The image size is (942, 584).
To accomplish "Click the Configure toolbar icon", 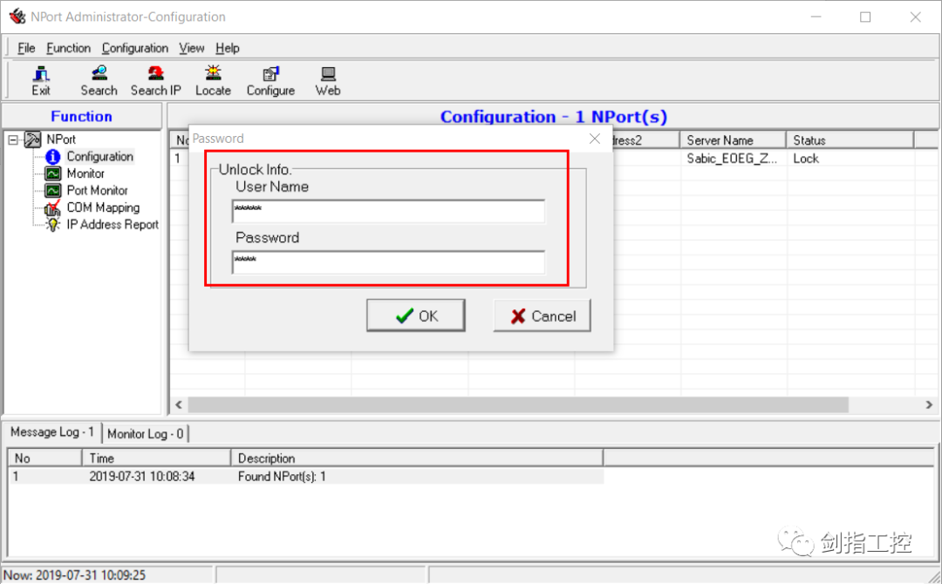I will coord(270,73).
